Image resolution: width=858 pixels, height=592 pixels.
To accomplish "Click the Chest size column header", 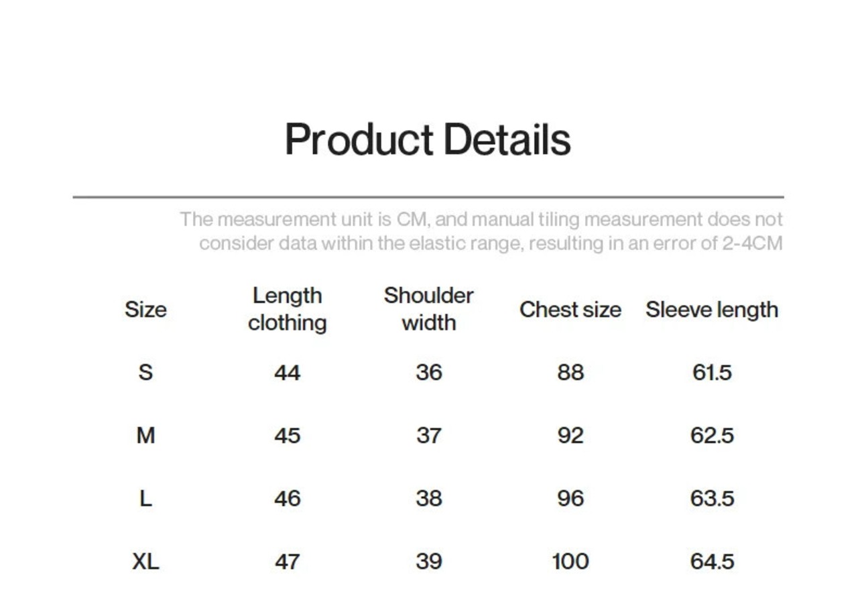I will pyautogui.click(x=570, y=310).
